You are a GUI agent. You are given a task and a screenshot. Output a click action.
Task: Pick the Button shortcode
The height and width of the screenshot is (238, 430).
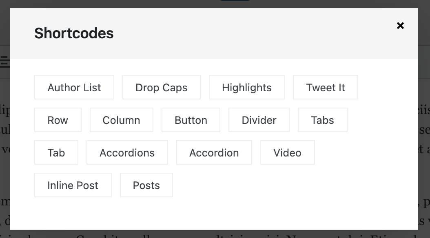[191, 120]
